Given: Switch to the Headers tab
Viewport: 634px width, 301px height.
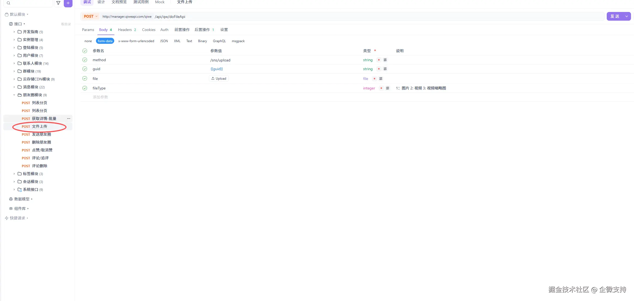Looking at the screenshot, I should click(x=125, y=30).
